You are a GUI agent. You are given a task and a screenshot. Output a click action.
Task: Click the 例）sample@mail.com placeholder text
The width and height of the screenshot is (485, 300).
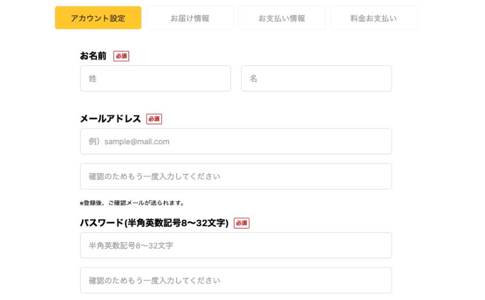coord(129,141)
